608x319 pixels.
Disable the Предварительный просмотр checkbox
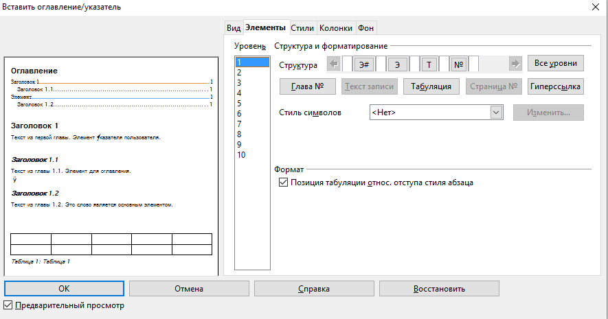coord(8,305)
